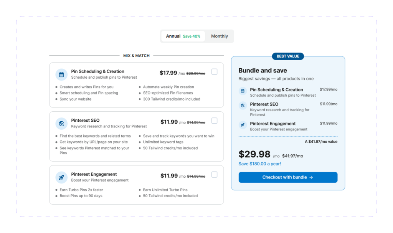Click the MIX & MATCH section label
393x233 pixels.
[x=136, y=56]
